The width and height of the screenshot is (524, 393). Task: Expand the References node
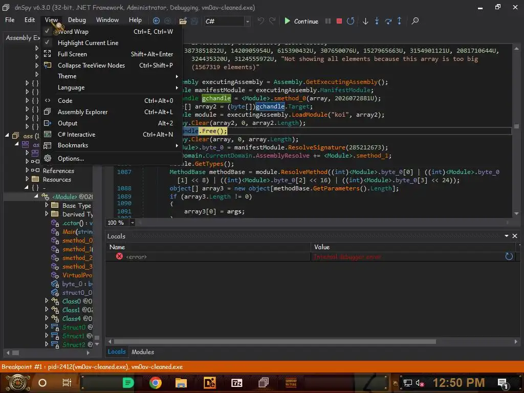pyautogui.click(x=28, y=170)
